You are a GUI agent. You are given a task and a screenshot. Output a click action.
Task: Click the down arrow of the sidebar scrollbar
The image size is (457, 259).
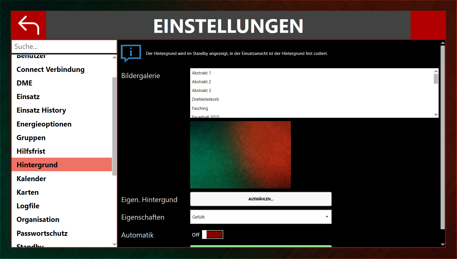114,245
